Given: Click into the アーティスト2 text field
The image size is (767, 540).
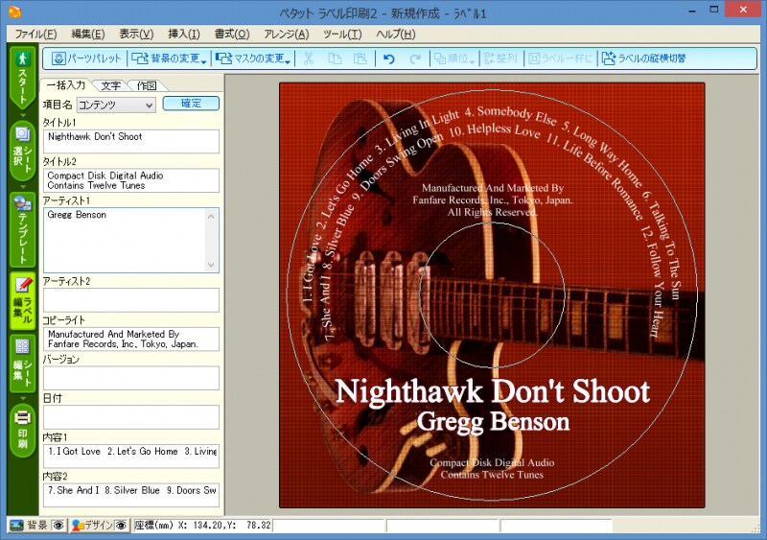Looking at the screenshot, I should pyautogui.click(x=130, y=300).
